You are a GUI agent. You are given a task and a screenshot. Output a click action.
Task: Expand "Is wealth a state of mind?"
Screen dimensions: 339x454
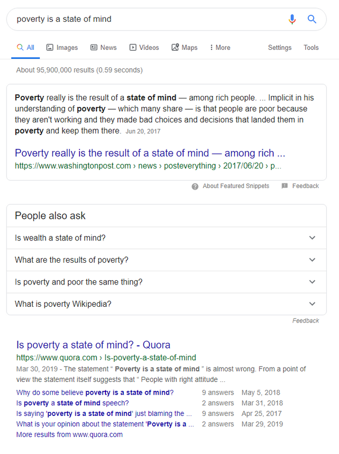click(166, 238)
